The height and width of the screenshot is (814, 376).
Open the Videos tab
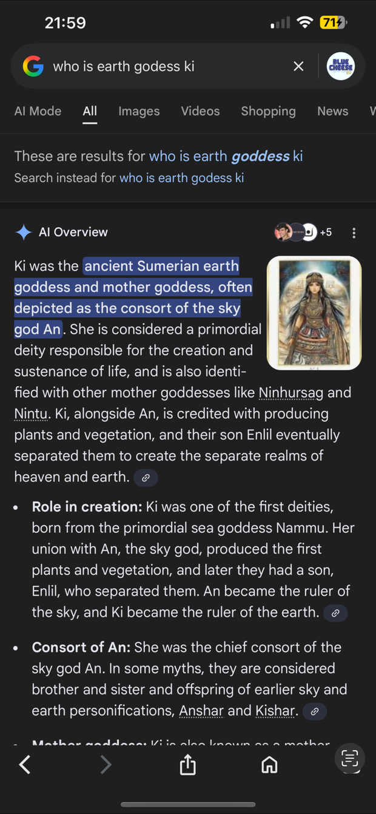pyautogui.click(x=200, y=111)
